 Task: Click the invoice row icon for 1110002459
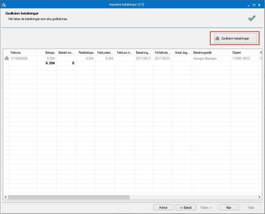[x=7, y=58]
